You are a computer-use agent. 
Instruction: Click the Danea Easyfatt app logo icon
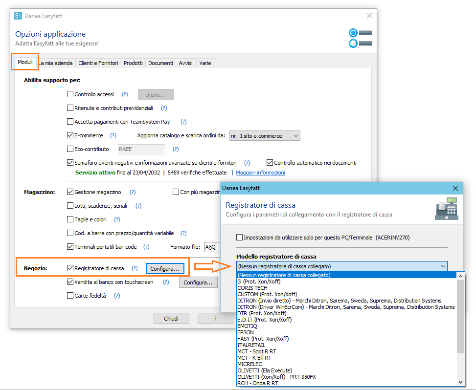18,16
